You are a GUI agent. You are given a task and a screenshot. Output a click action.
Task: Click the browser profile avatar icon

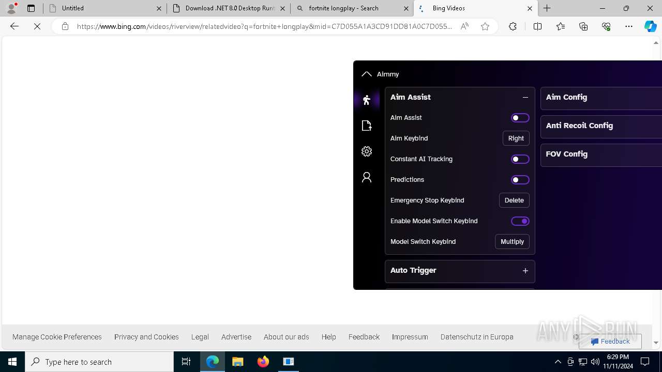coord(11,8)
